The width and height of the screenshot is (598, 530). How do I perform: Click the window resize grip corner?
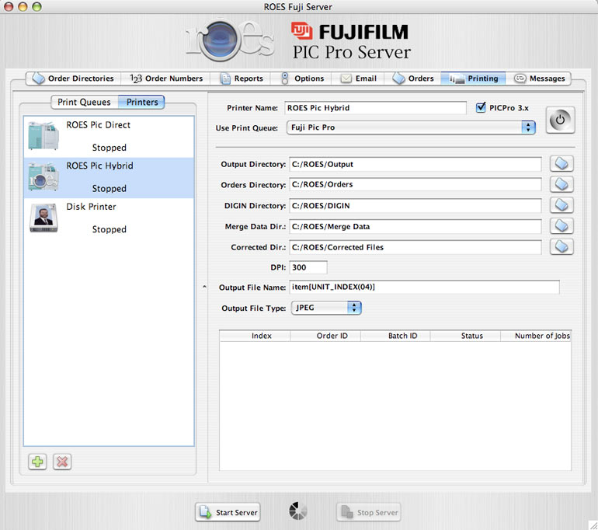tap(593, 525)
